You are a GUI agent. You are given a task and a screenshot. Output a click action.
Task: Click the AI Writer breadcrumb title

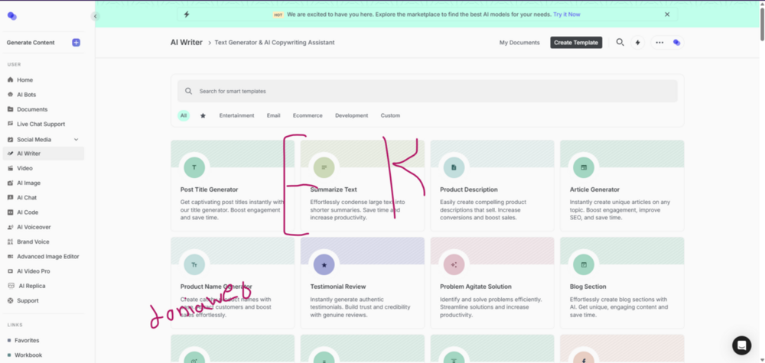(187, 42)
